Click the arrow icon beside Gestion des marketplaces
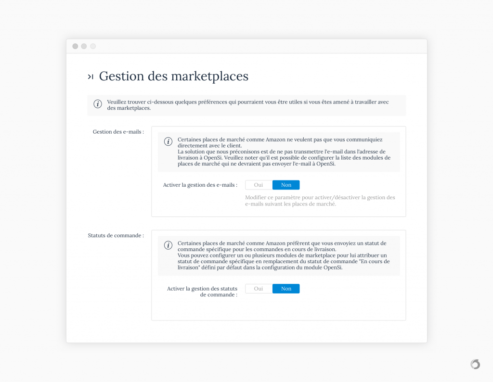Viewport: 493px width, 382px height. [x=91, y=76]
